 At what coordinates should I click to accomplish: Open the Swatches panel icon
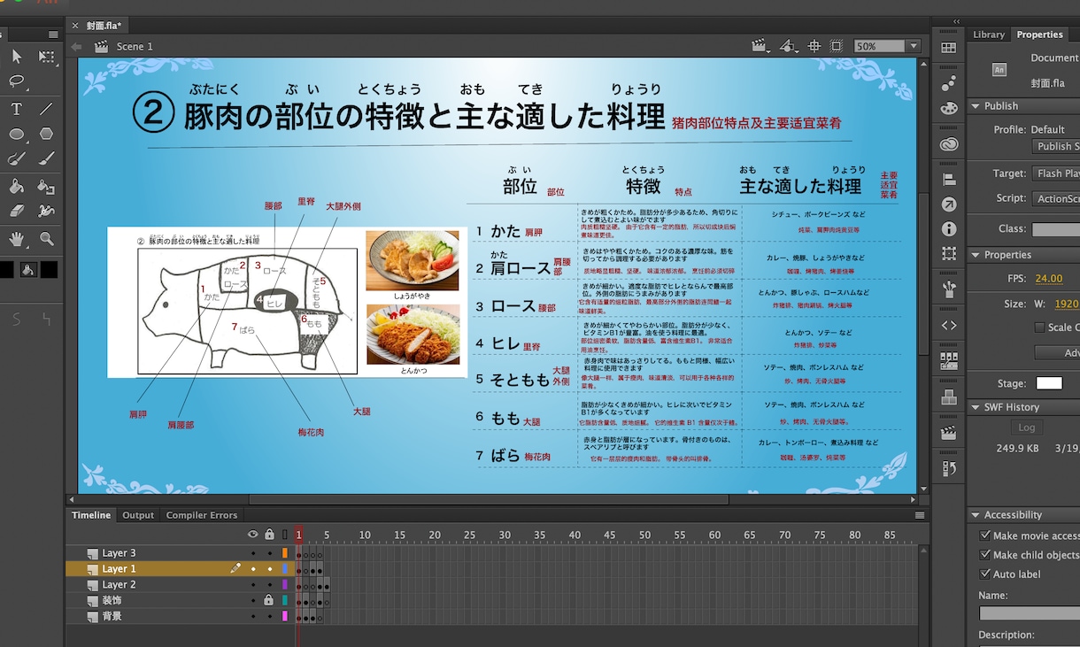pyautogui.click(x=949, y=48)
